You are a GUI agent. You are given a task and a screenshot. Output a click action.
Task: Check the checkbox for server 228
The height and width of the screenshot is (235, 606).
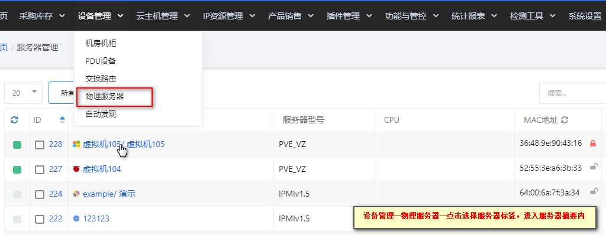[40, 145]
